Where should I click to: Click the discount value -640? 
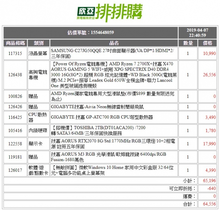click(x=211, y=188)
